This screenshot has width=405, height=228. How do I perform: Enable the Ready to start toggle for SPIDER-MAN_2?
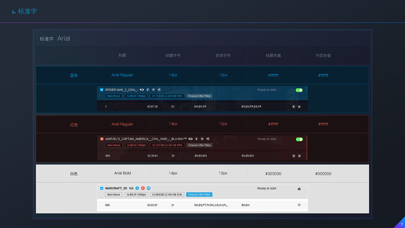point(299,90)
